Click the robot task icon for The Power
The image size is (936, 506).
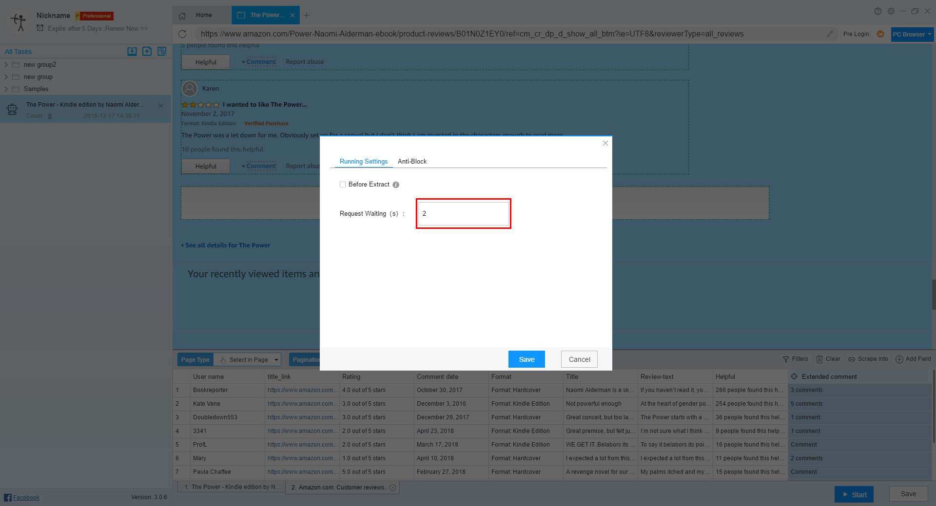(x=12, y=109)
